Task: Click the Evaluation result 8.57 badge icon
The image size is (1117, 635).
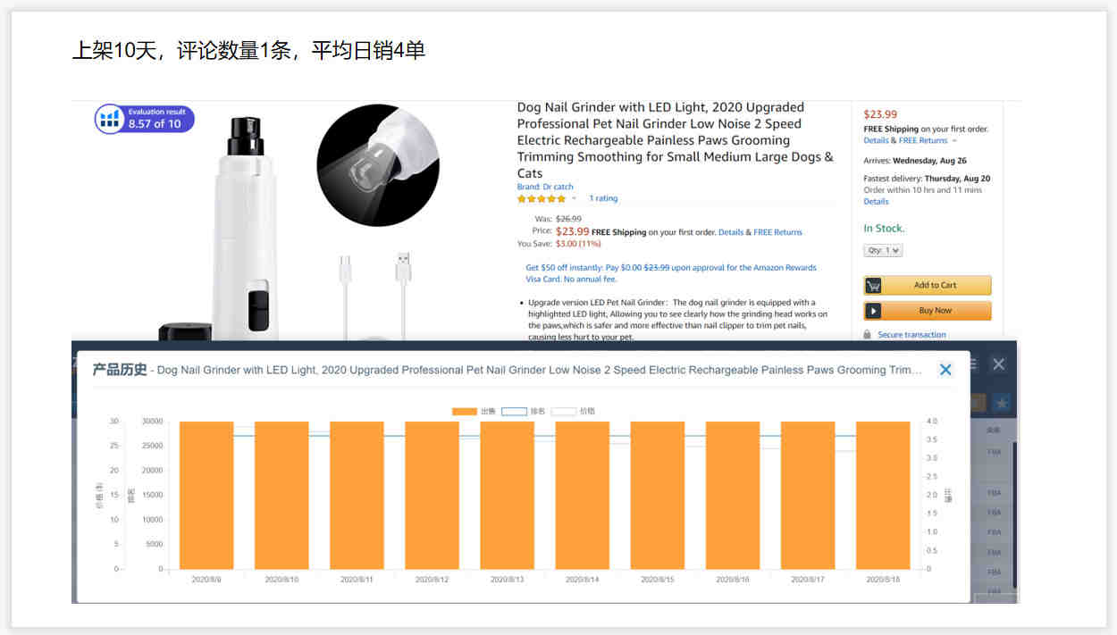Action: click(x=110, y=119)
